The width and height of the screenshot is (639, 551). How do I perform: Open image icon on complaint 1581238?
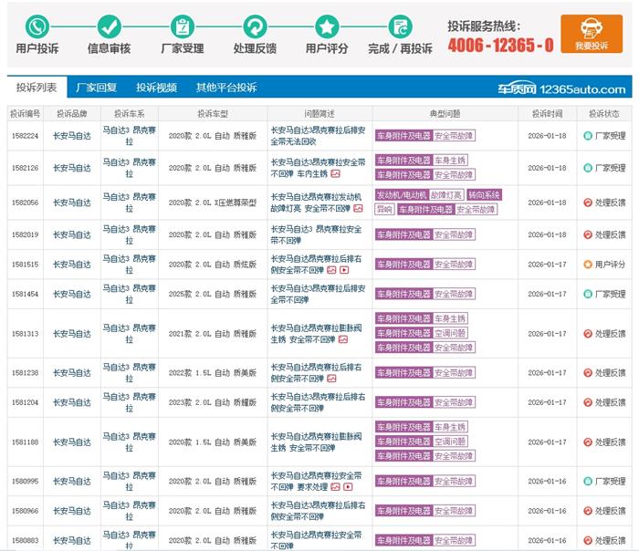[x=331, y=379]
